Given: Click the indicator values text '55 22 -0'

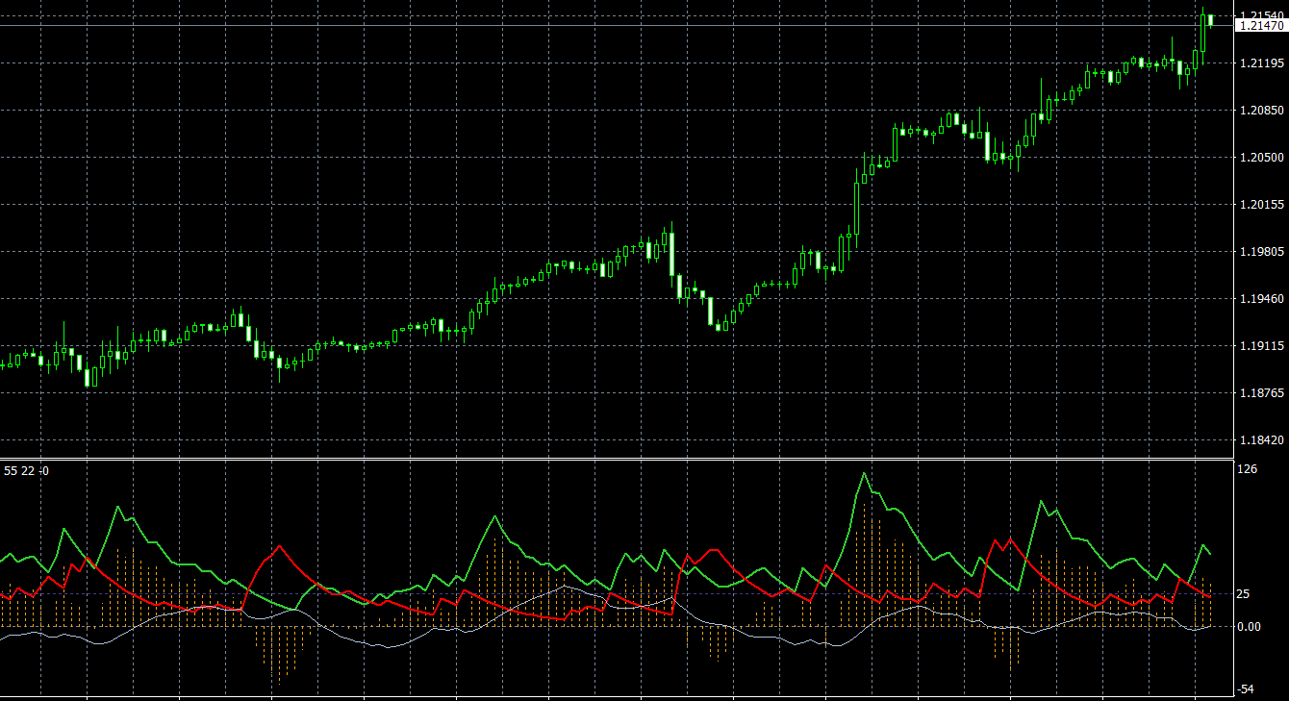Looking at the screenshot, I should [26, 470].
